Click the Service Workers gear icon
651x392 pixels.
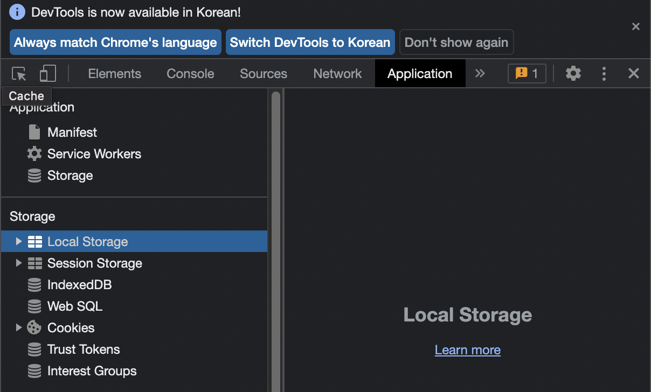pos(33,153)
